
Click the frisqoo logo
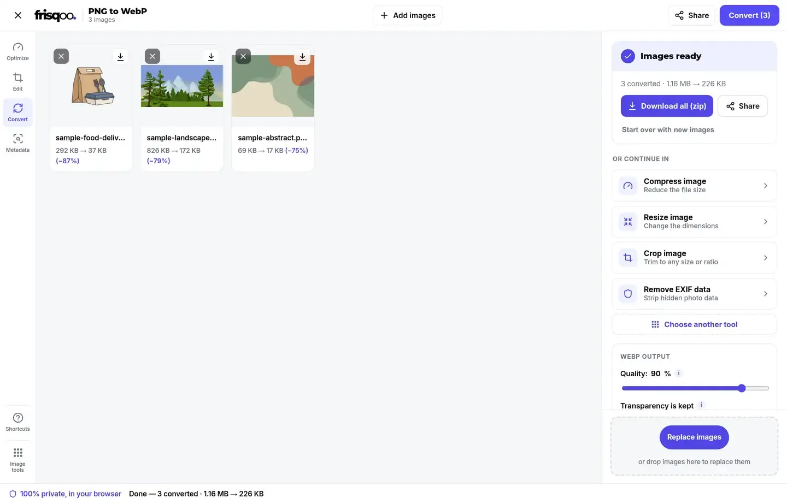pos(55,15)
